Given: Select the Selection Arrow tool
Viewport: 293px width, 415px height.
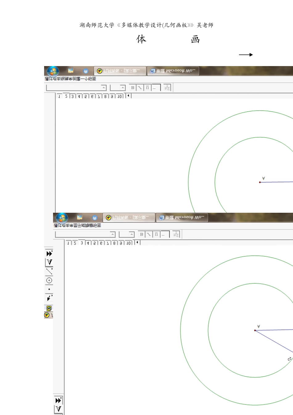Looking at the screenshot, I should point(49,298).
